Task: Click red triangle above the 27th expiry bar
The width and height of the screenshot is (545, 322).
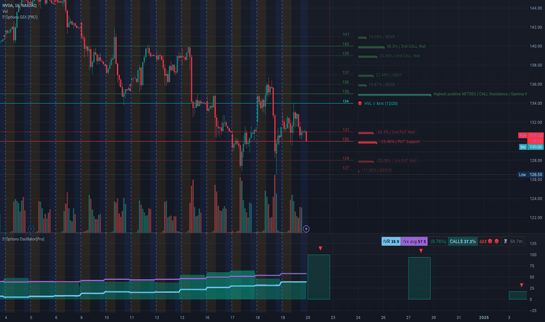Action: click(421, 251)
